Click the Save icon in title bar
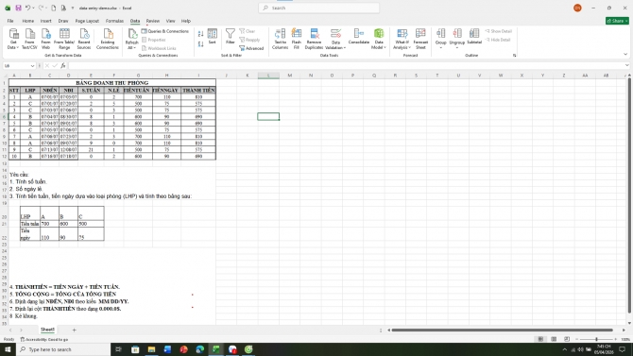The image size is (633, 356). pos(18,8)
